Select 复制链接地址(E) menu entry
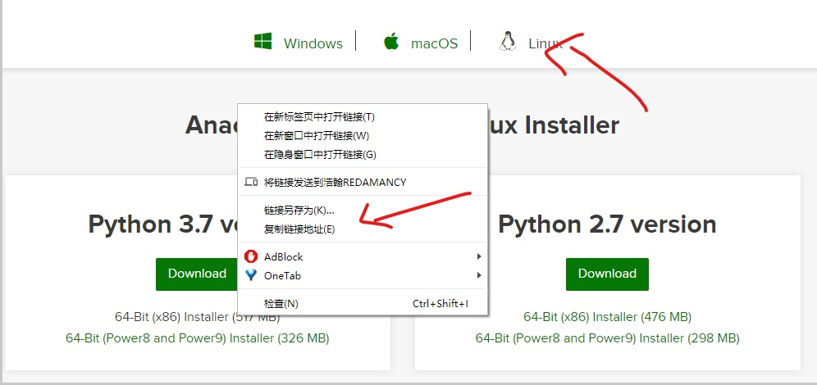 pyautogui.click(x=363, y=229)
